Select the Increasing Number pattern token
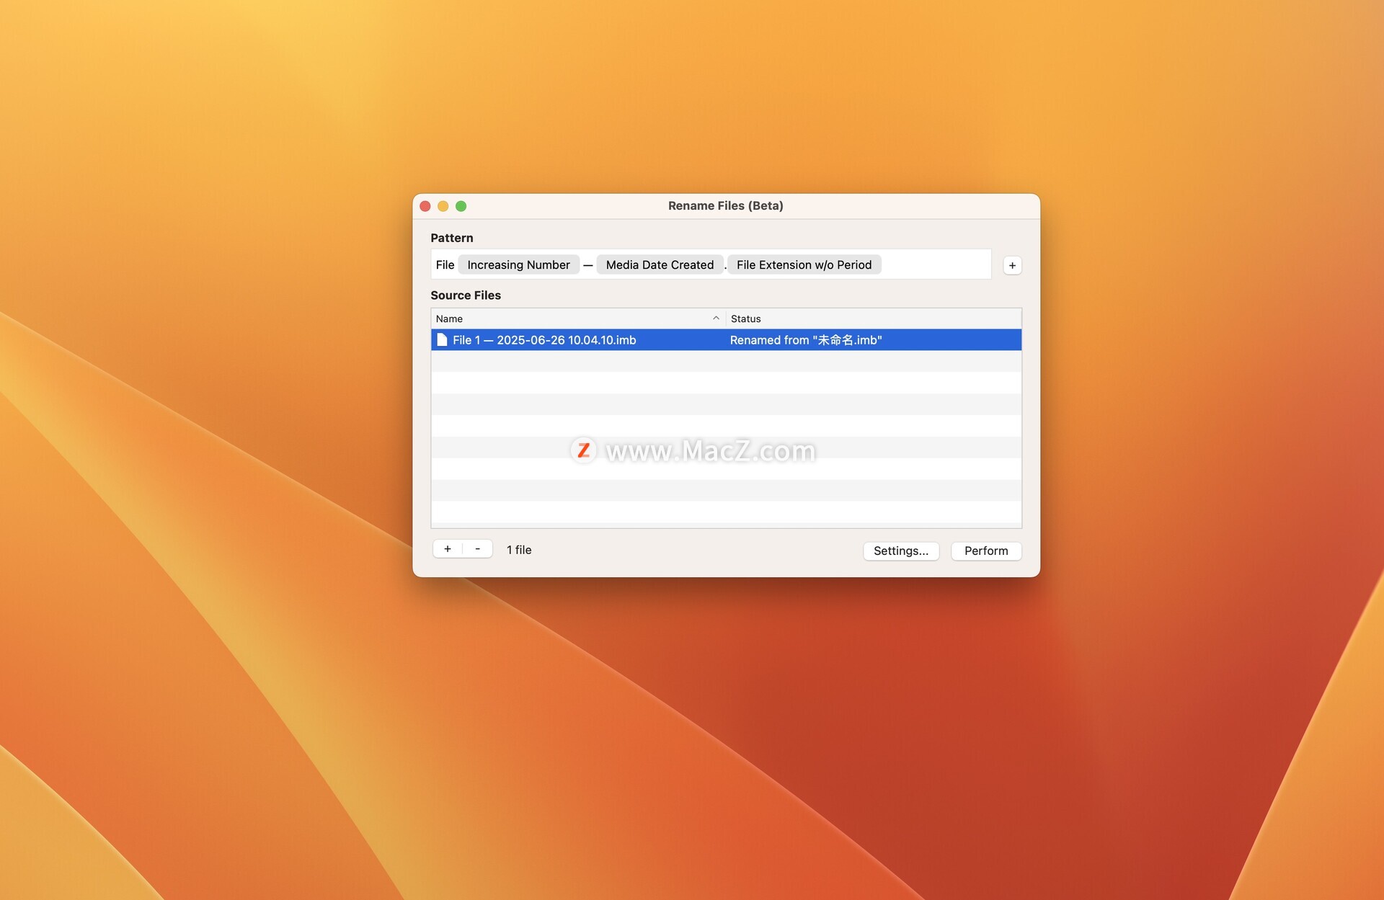Screen dimensions: 1384x900 [518, 264]
